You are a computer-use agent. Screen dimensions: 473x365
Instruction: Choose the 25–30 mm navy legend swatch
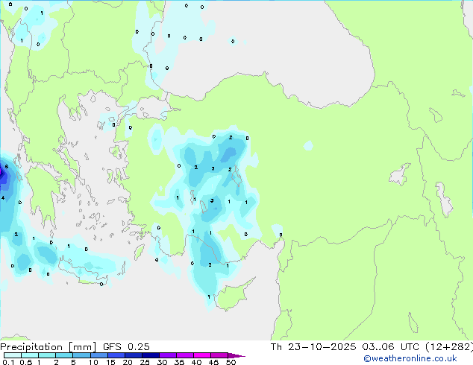point(151,355)
